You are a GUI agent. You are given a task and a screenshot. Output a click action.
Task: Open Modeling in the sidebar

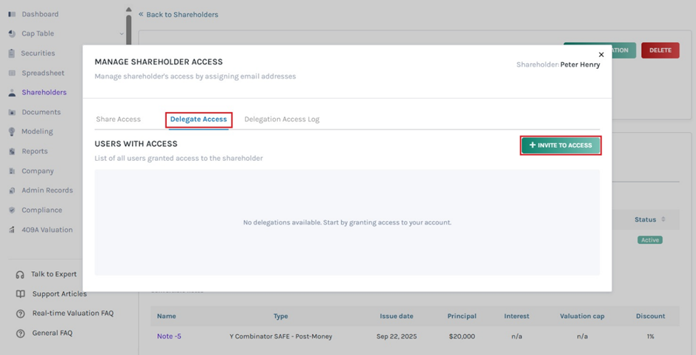click(37, 132)
